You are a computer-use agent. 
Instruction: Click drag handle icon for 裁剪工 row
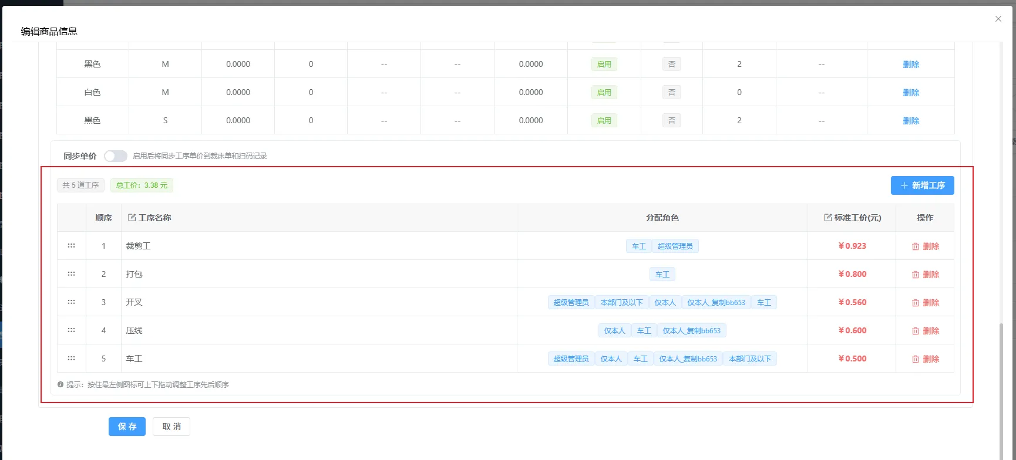click(71, 246)
